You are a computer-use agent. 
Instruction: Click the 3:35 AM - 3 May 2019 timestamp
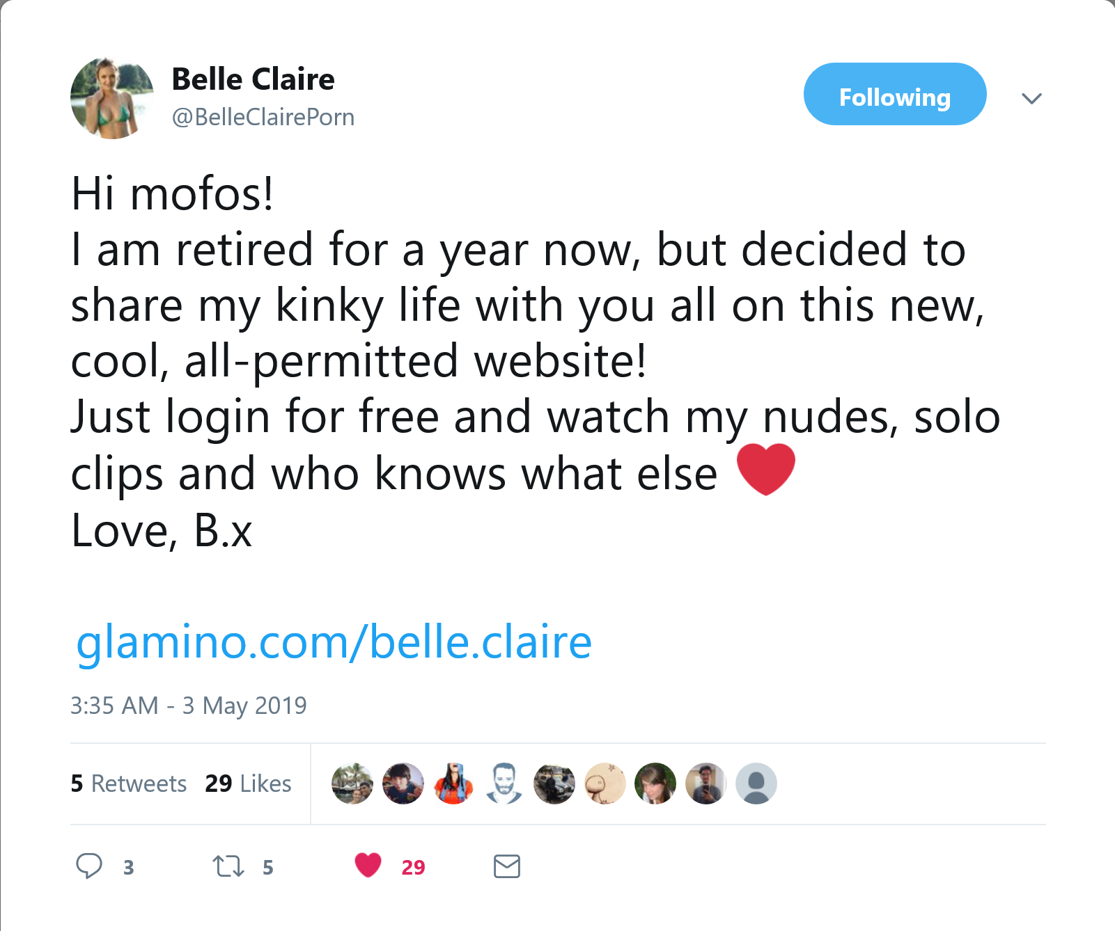(x=188, y=706)
